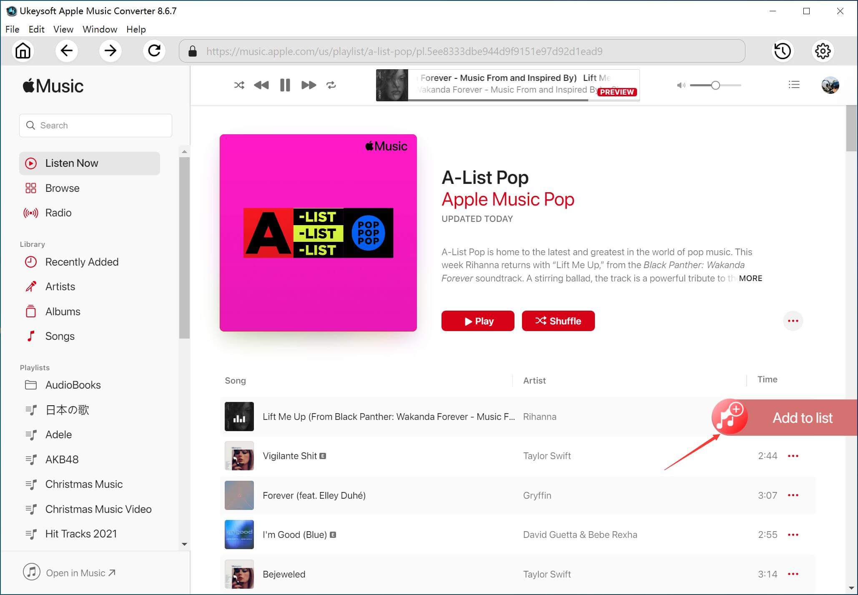Click the Adele playlist in sidebar
Viewport: 858px width, 595px height.
point(58,434)
